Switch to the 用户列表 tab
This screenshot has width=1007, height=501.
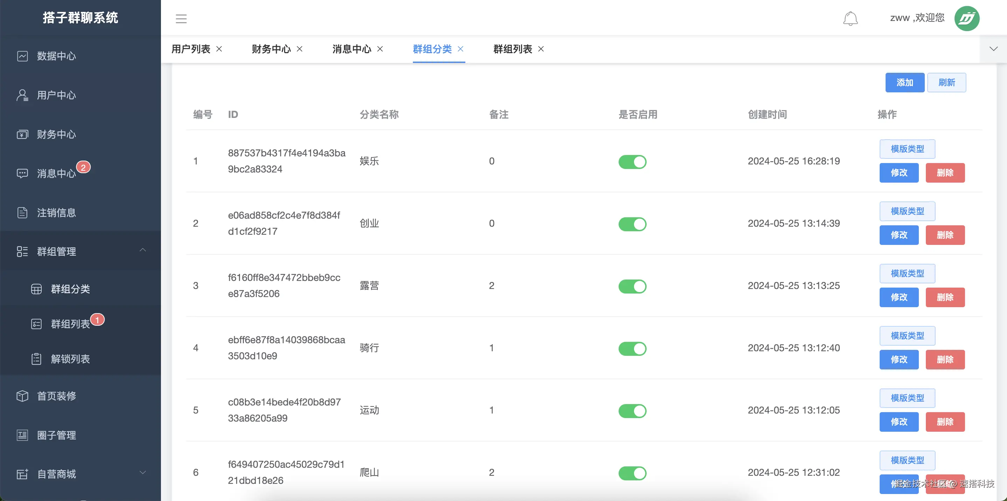coord(191,49)
